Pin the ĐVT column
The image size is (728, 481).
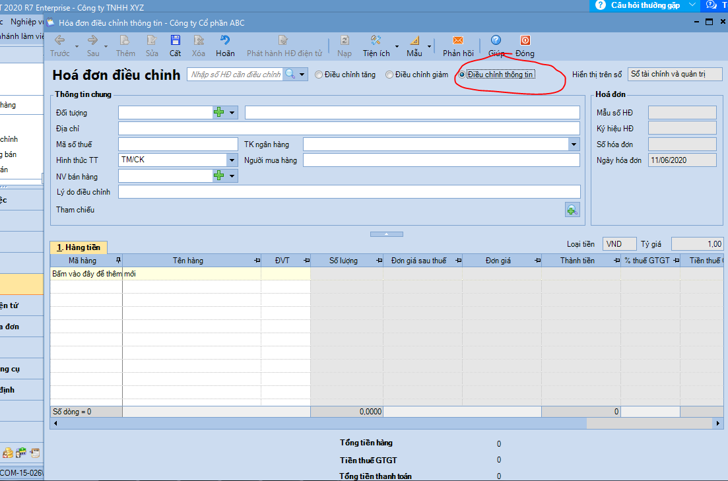tap(306, 261)
